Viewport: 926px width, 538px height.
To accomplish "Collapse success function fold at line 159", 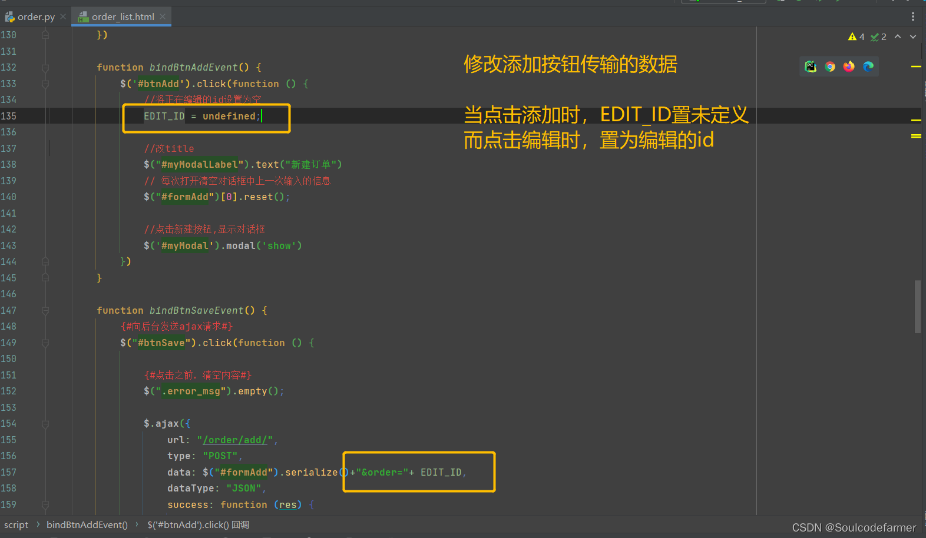I will (x=45, y=504).
